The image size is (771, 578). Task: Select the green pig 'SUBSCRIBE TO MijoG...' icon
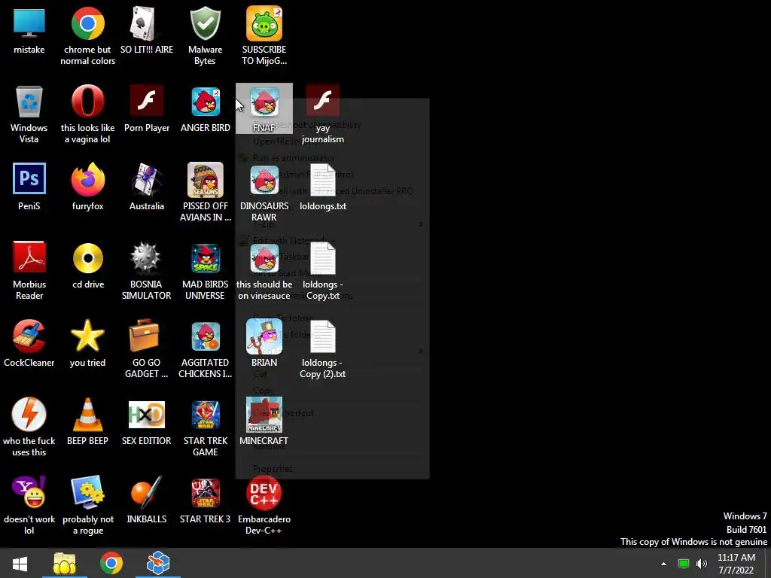pos(264,23)
